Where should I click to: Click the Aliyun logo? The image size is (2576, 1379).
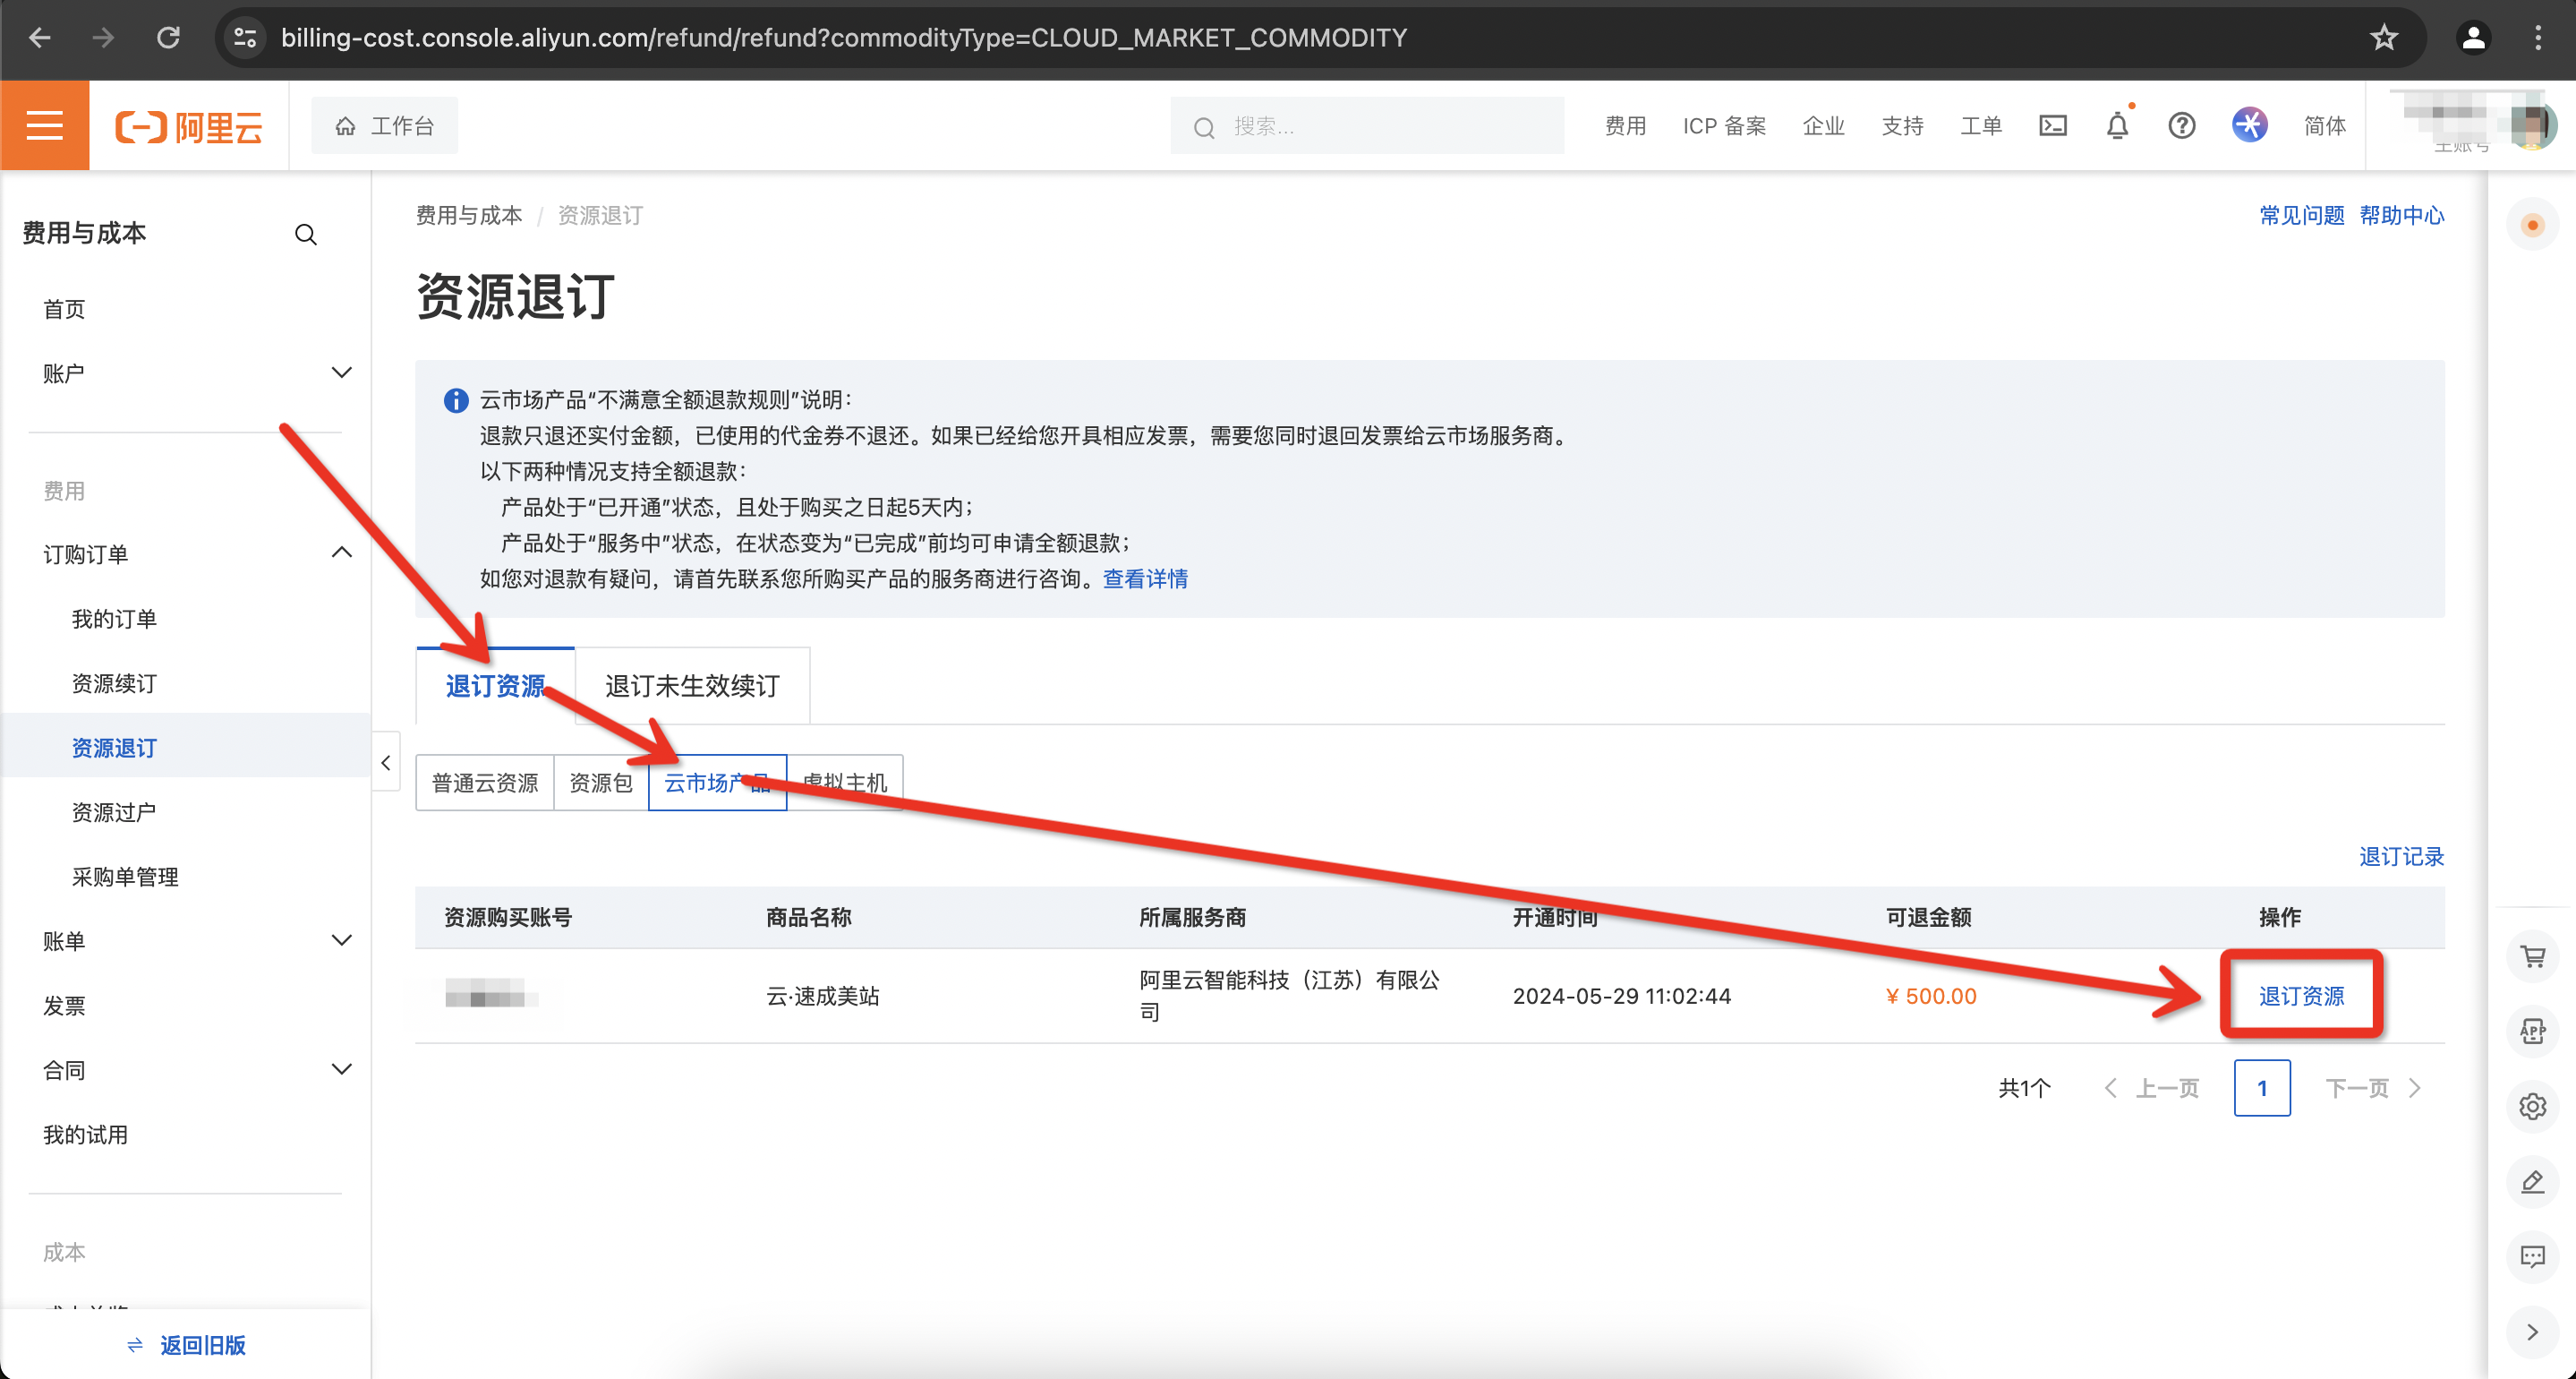pos(189,126)
